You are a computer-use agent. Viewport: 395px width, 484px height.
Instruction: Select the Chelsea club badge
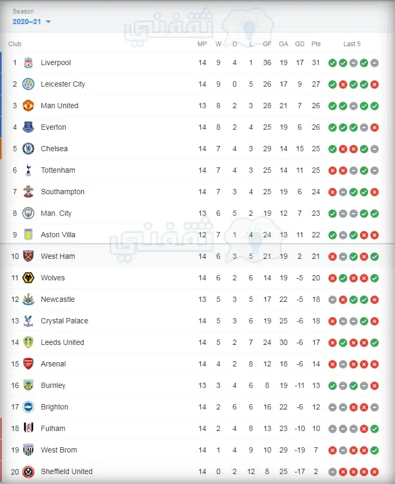click(28, 149)
